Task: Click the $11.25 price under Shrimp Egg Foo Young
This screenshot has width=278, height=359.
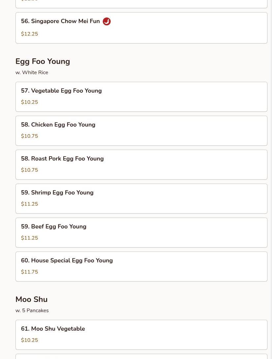Action: (30, 204)
